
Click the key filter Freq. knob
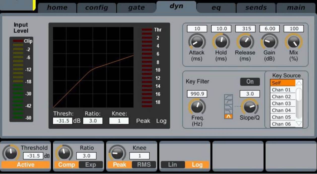[x=197, y=107]
